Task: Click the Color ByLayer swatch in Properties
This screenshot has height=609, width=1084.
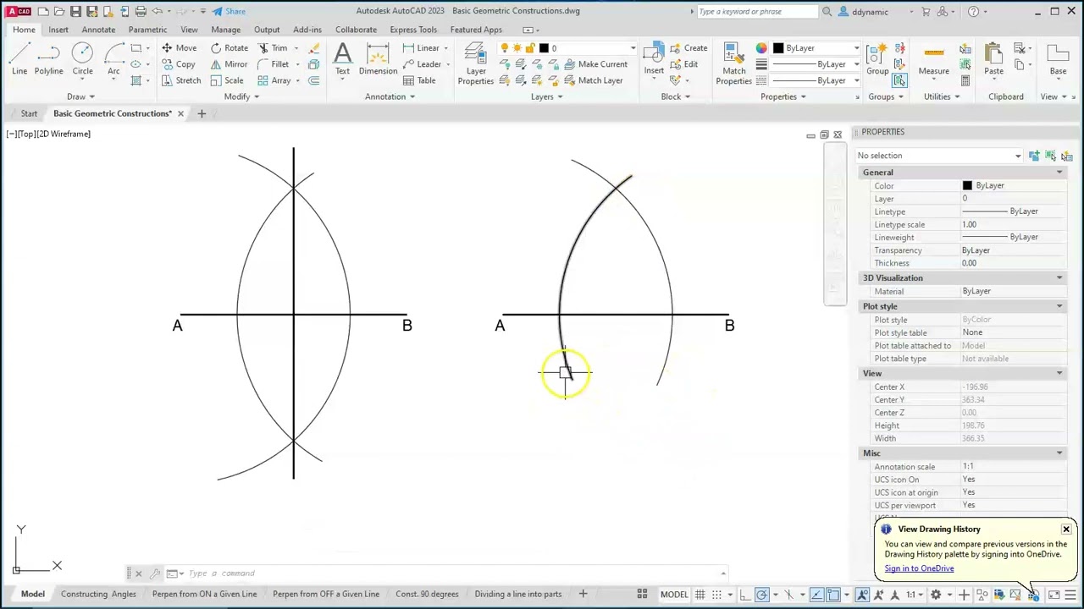Action: tap(967, 186)
